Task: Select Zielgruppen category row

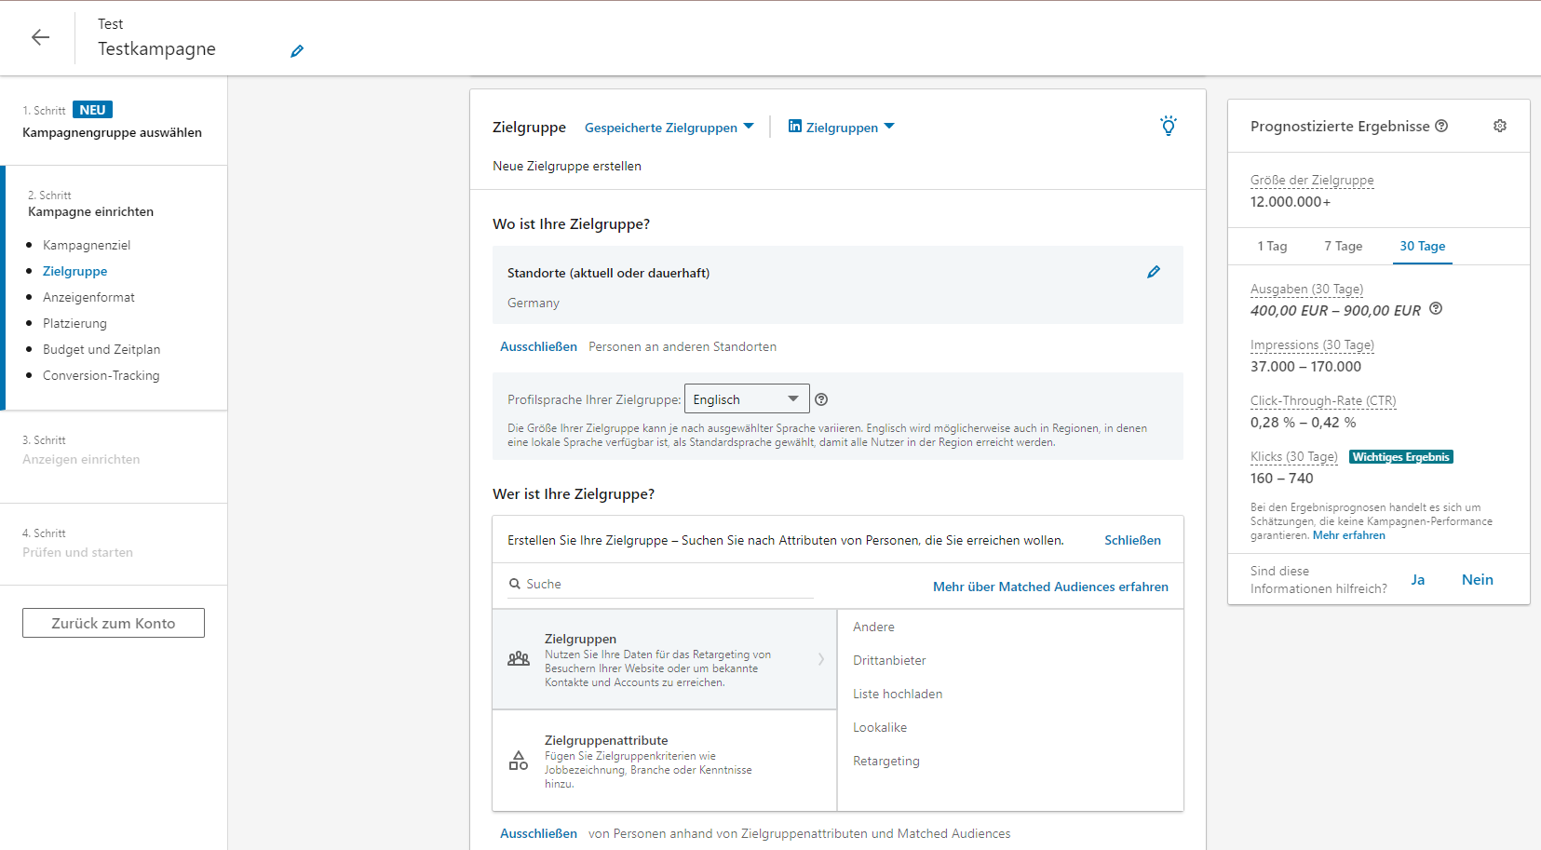Action: (665, 659)
